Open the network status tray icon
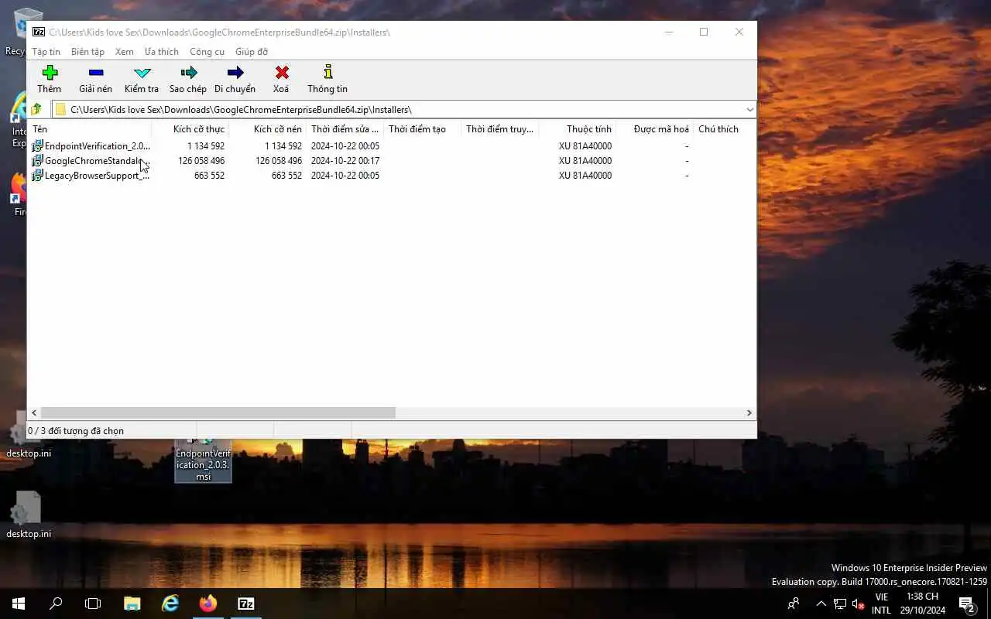This screenshot has height=619, width=991. click(x=840, y=604)
